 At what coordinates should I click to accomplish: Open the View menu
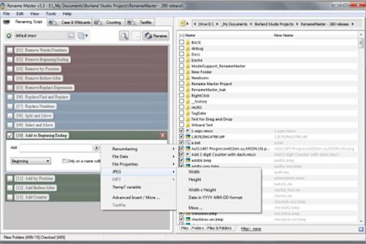tap(34, 14)
